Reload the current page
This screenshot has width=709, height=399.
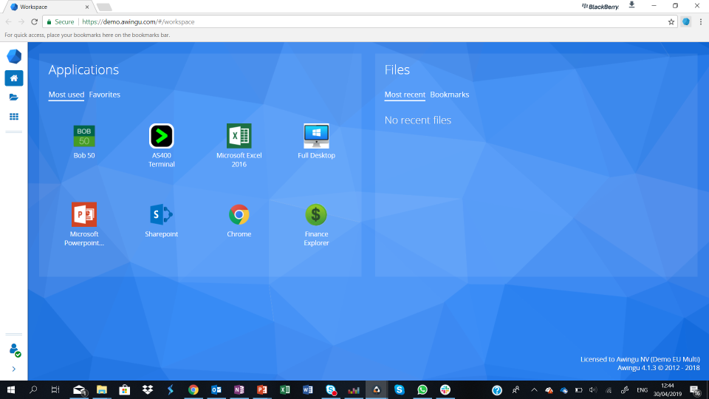point(35,21)
